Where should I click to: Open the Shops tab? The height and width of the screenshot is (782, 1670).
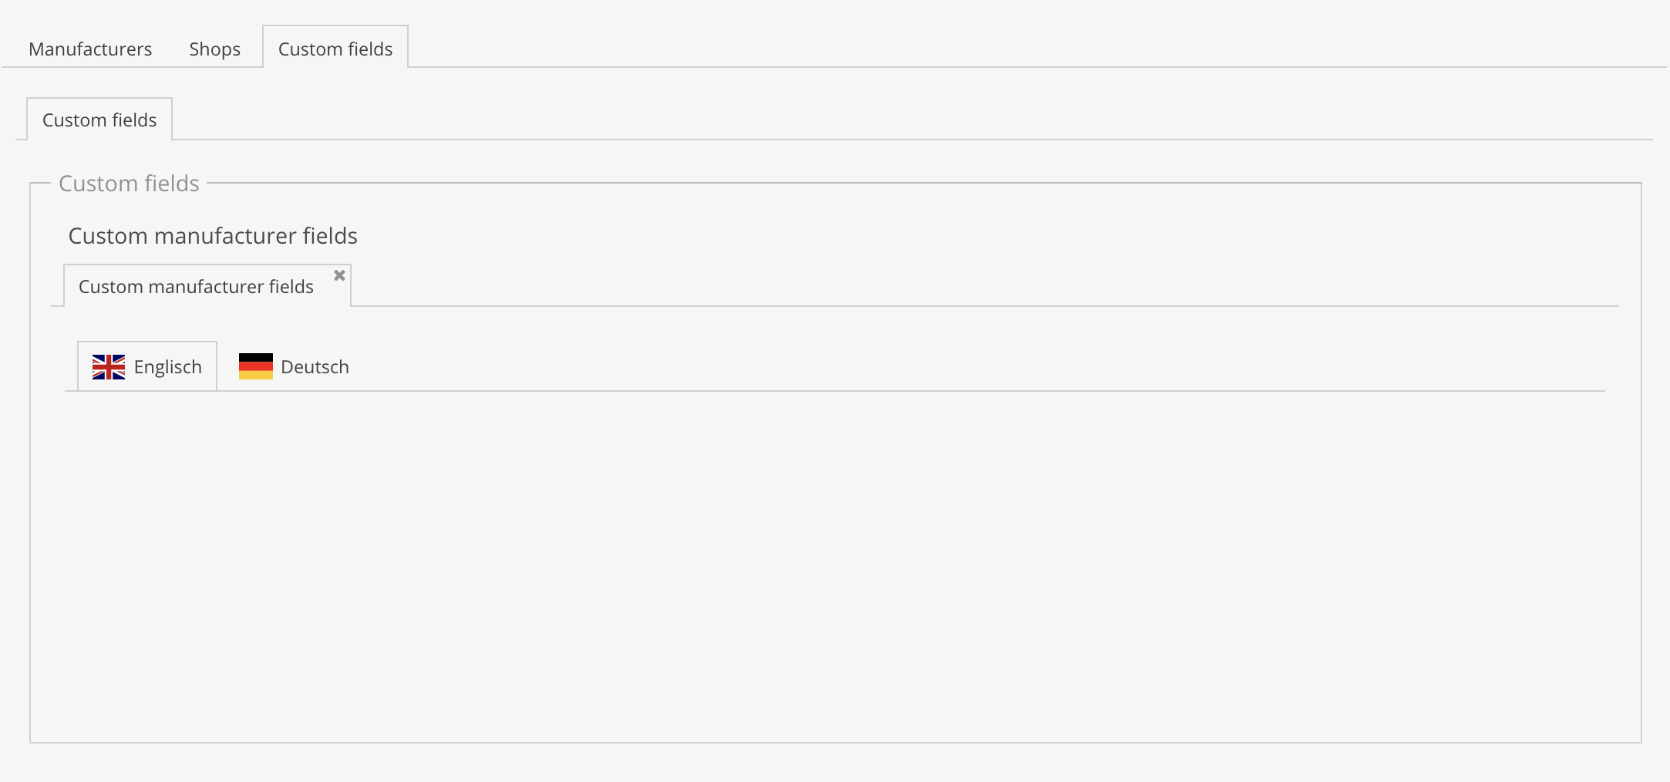(214, 49)
